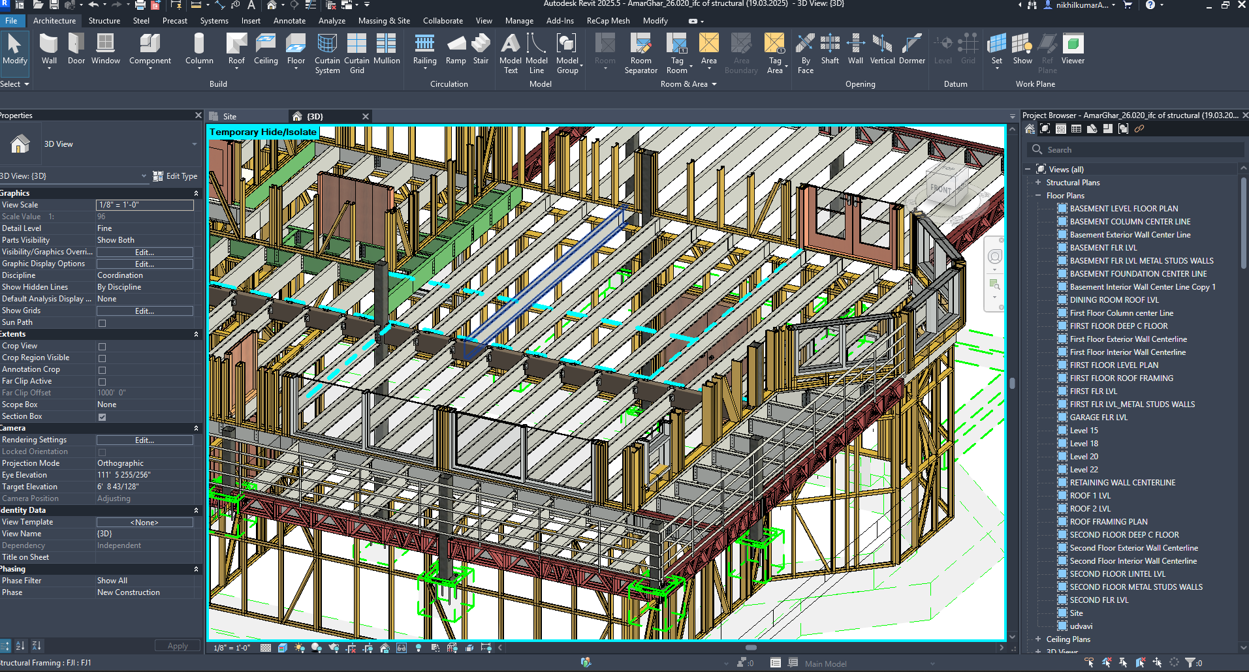The image size is (1249, 672).
Task: Select the Stair tool
Action: [x=481, y=50]
